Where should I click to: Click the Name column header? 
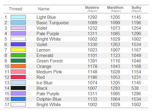click(44, 9)
